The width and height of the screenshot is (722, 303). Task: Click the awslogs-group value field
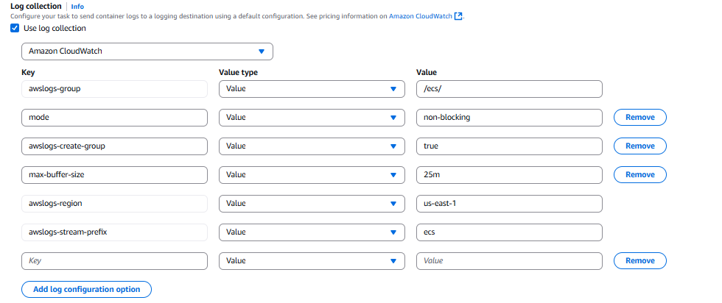click(x=509, y=89)
